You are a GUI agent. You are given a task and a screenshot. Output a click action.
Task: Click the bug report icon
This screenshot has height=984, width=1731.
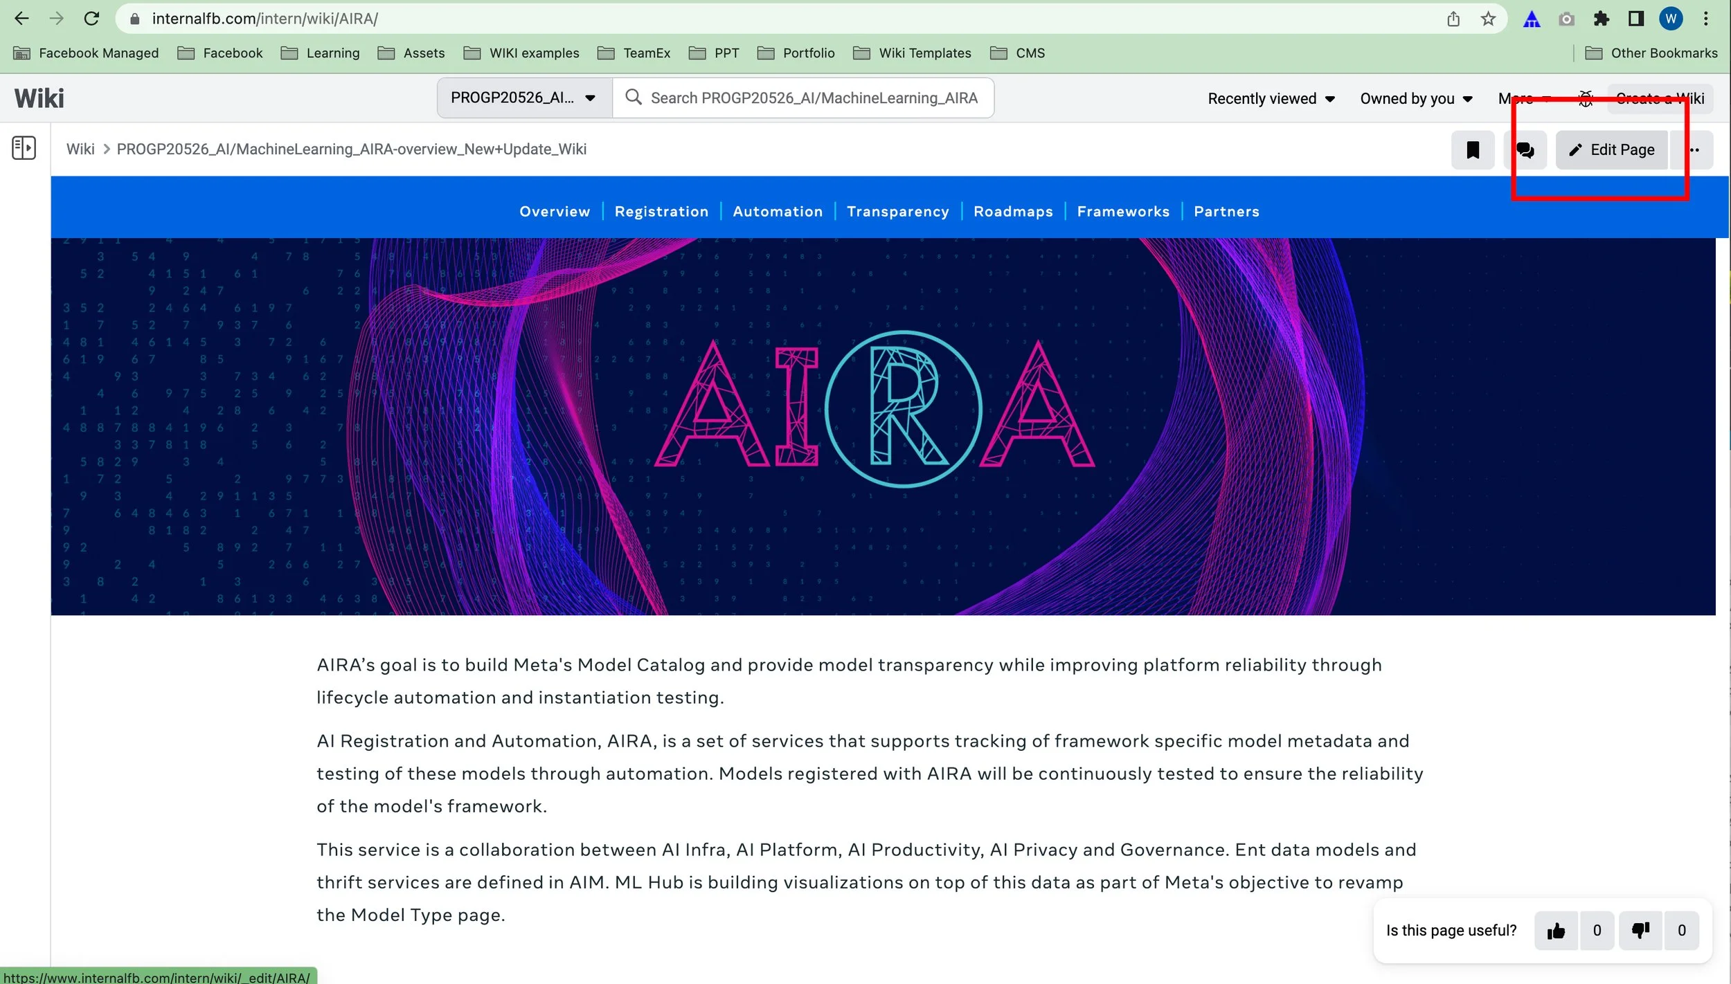click(1586, 99)
